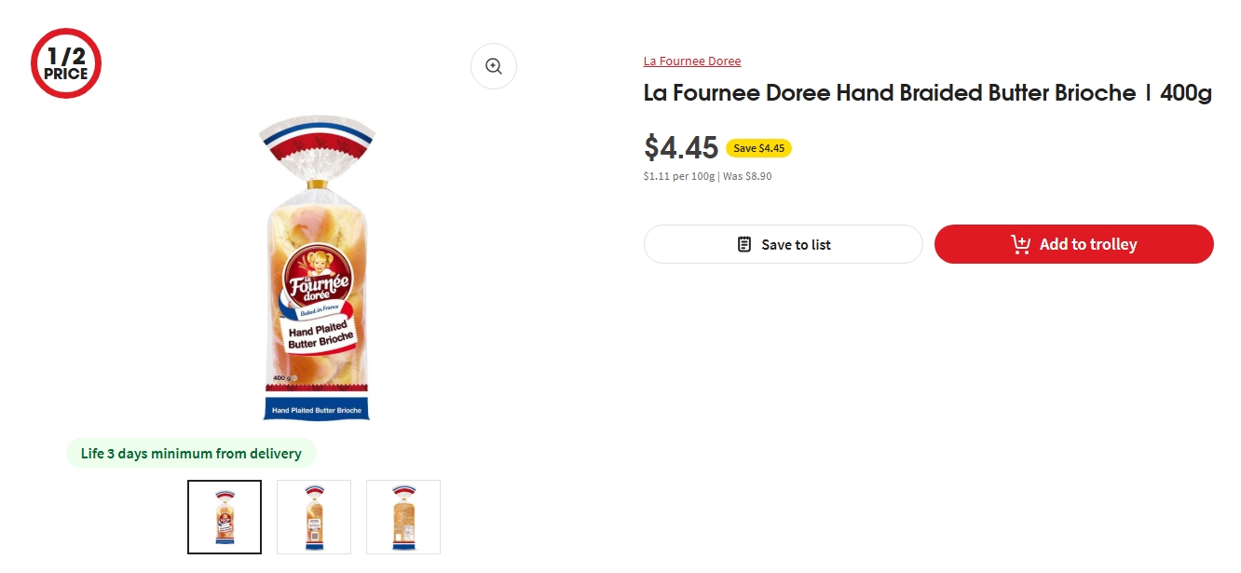Click the zoom magnifier icon
This screenshot has width=1241, height=573.
(x=493, y=66)
